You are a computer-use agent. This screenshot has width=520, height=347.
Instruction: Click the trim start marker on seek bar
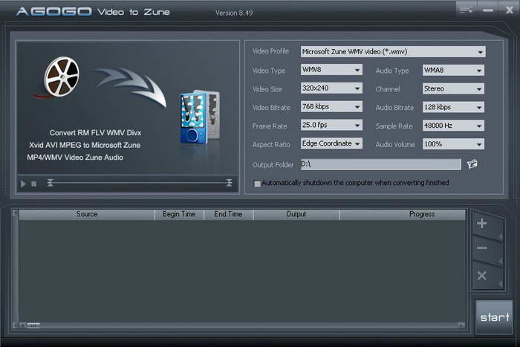coord(50,183)
